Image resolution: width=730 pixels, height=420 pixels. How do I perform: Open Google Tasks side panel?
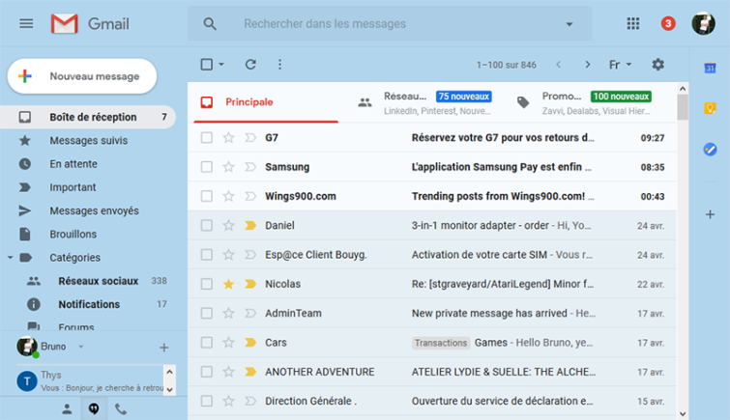[710, 150]
